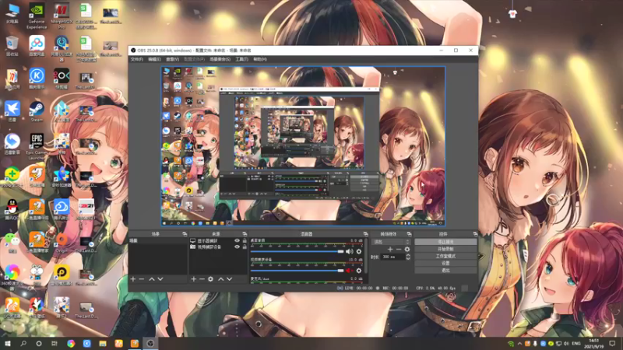The height and width of the screenshot is (350, 623).
Task: Select the 场景 item in scenes list
Action: tap(158, 240)
